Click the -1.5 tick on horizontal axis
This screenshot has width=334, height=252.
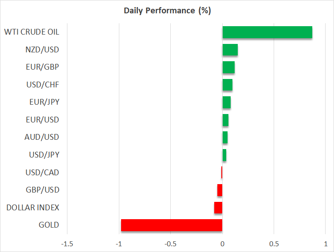(67, 244)
